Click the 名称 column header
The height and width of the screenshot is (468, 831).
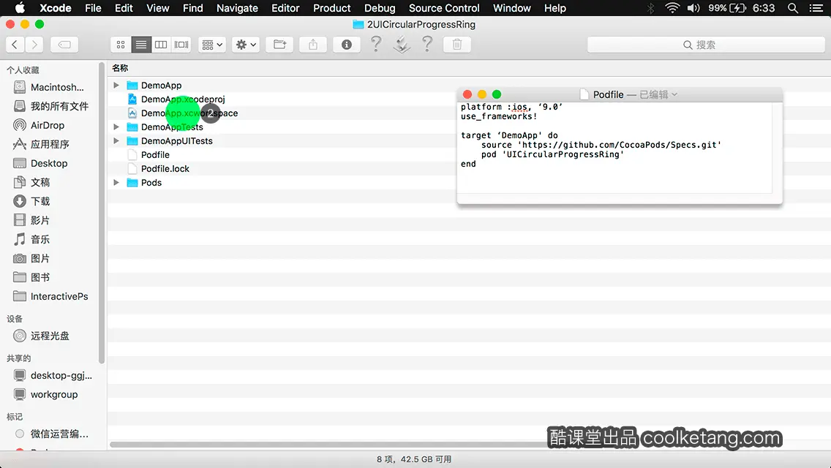pyautogui.click(x=120, y=68)
